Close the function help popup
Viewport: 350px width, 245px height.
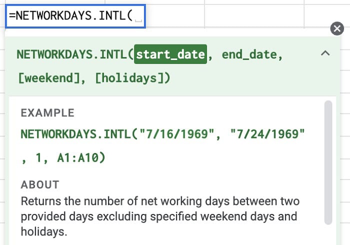pos(337,29)
